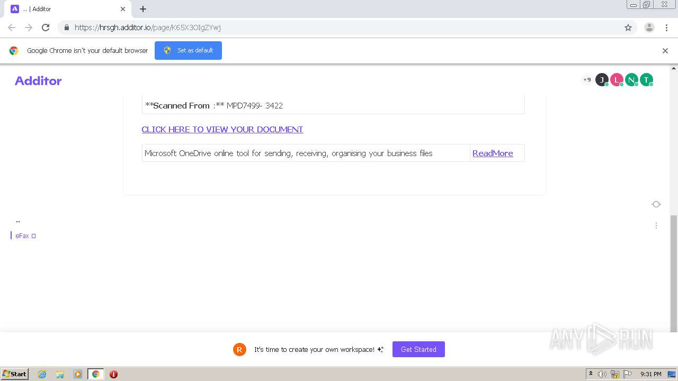
Task: Click the Scanned From MPD7499- 3422 text
Action: (214, 106)
